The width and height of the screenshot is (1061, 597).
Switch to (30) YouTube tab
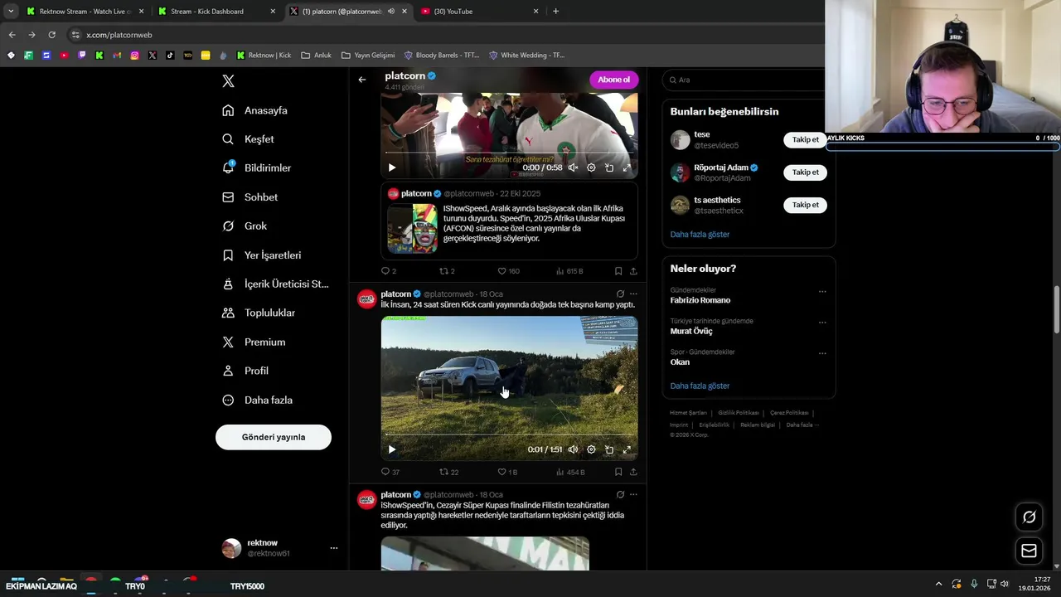(480, 12)
